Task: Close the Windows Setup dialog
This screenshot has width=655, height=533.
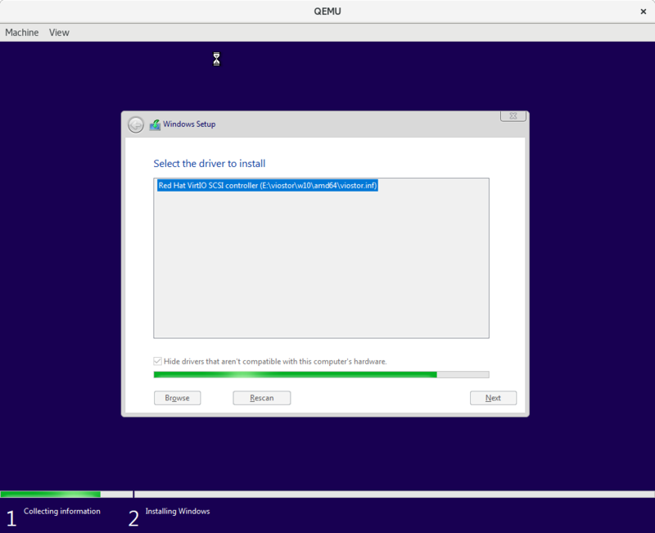Action: pos(513,116)
